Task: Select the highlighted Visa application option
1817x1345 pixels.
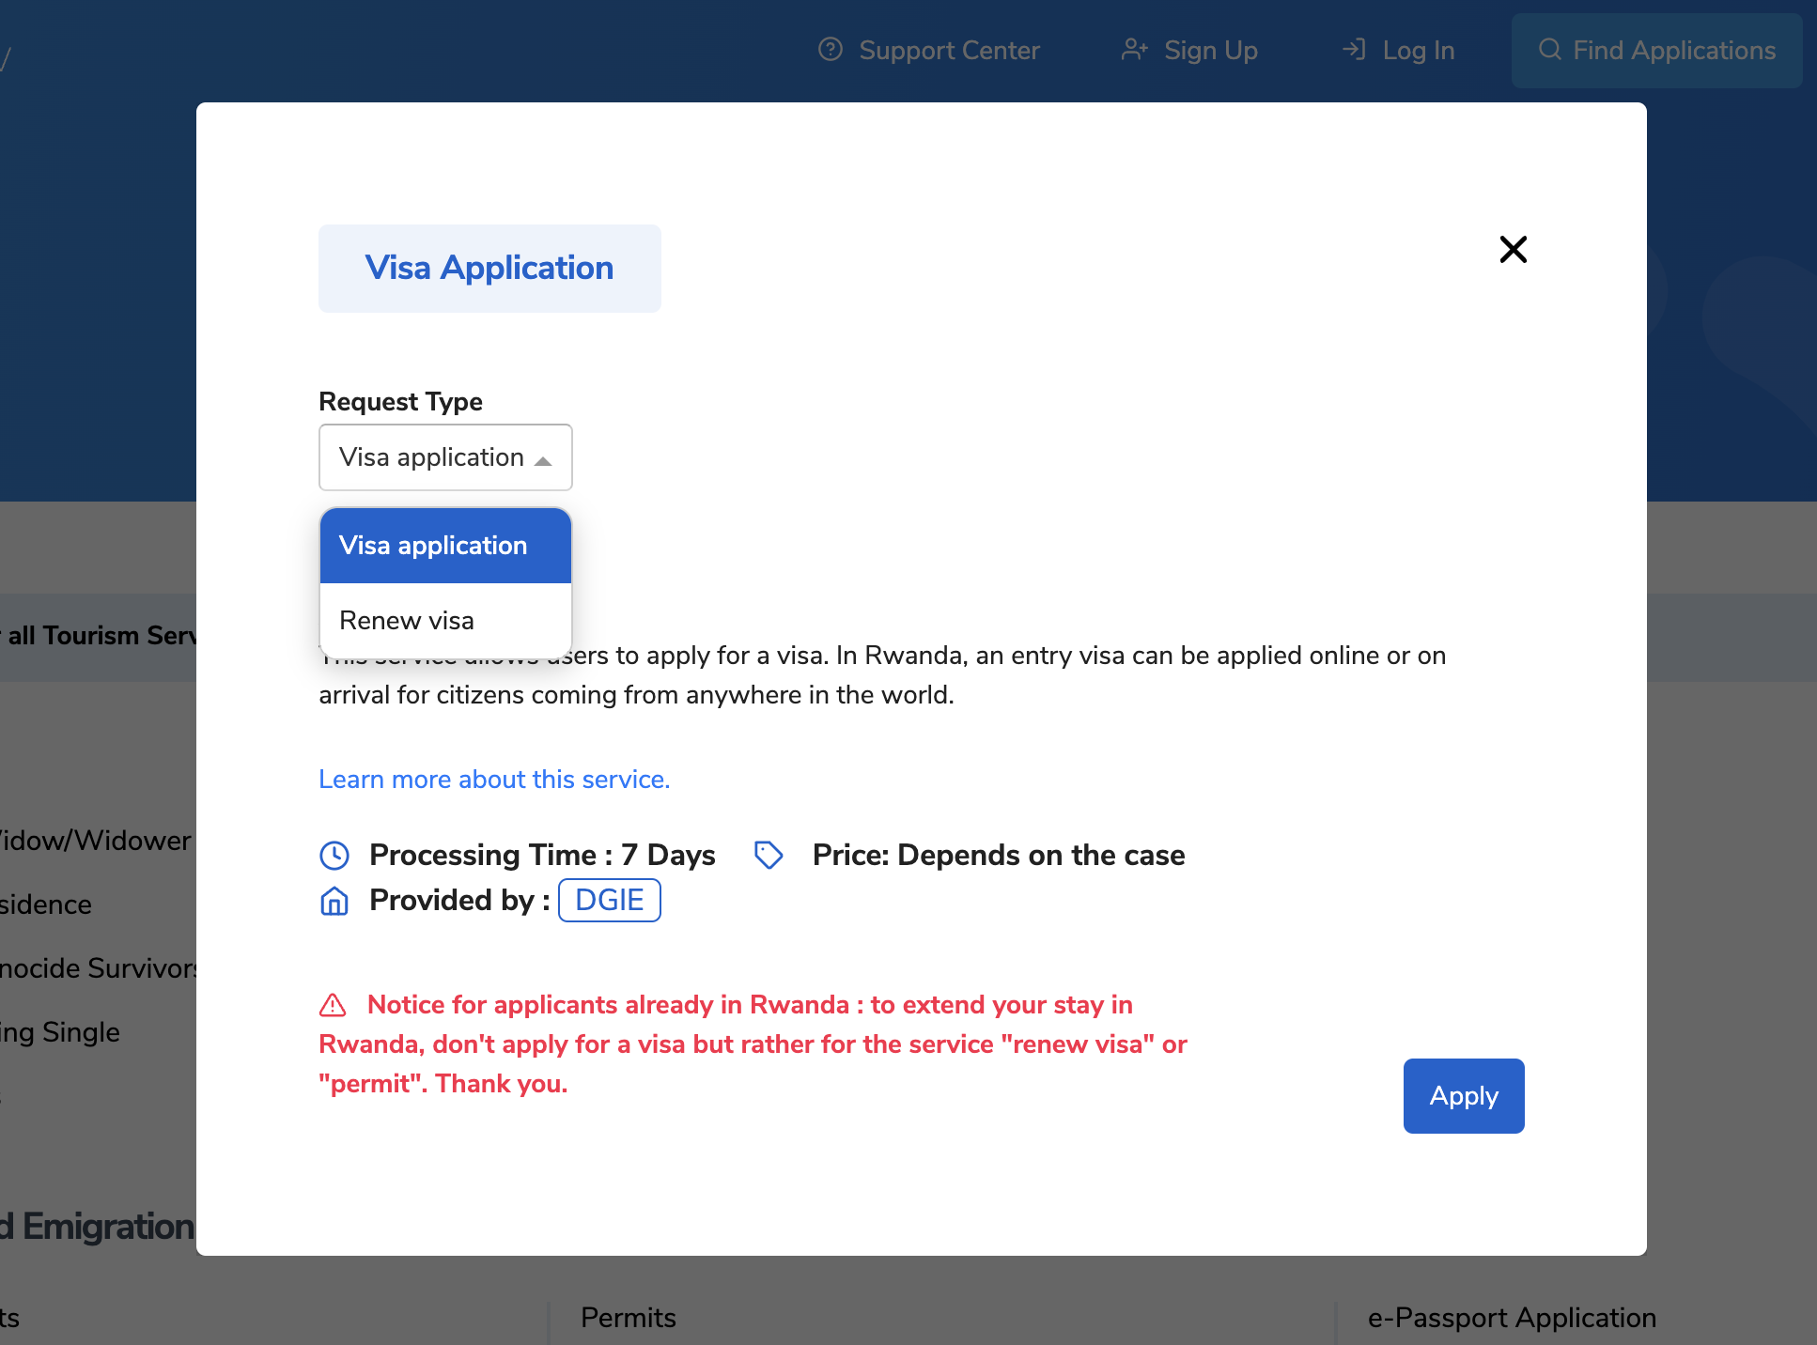Action: point(432,546)
